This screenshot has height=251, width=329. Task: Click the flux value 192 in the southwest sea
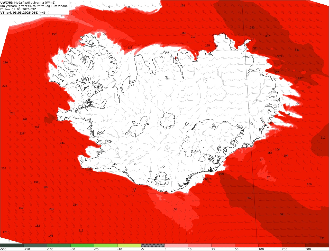click(x=36, y=182)
